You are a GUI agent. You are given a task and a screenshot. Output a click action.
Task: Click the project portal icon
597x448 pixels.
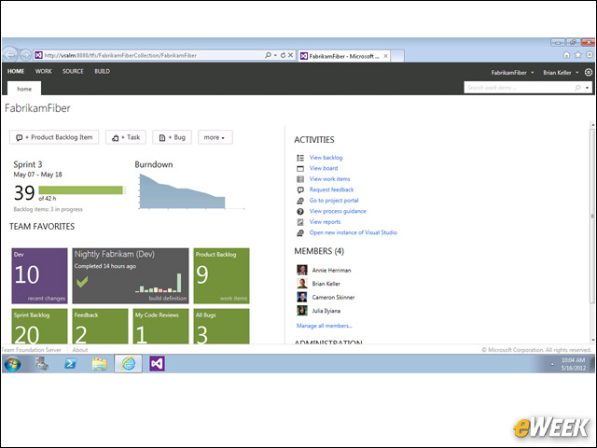click(300, 201)
